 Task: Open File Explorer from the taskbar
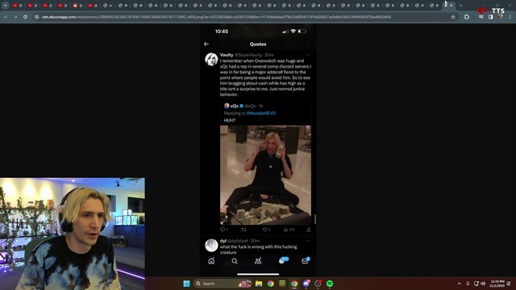pos(259,284)
